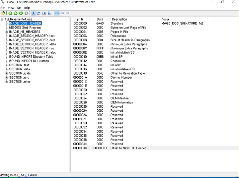Click the highlighted first blue address-view icon
The image size is (239, 178).
[x=34, y=13]
